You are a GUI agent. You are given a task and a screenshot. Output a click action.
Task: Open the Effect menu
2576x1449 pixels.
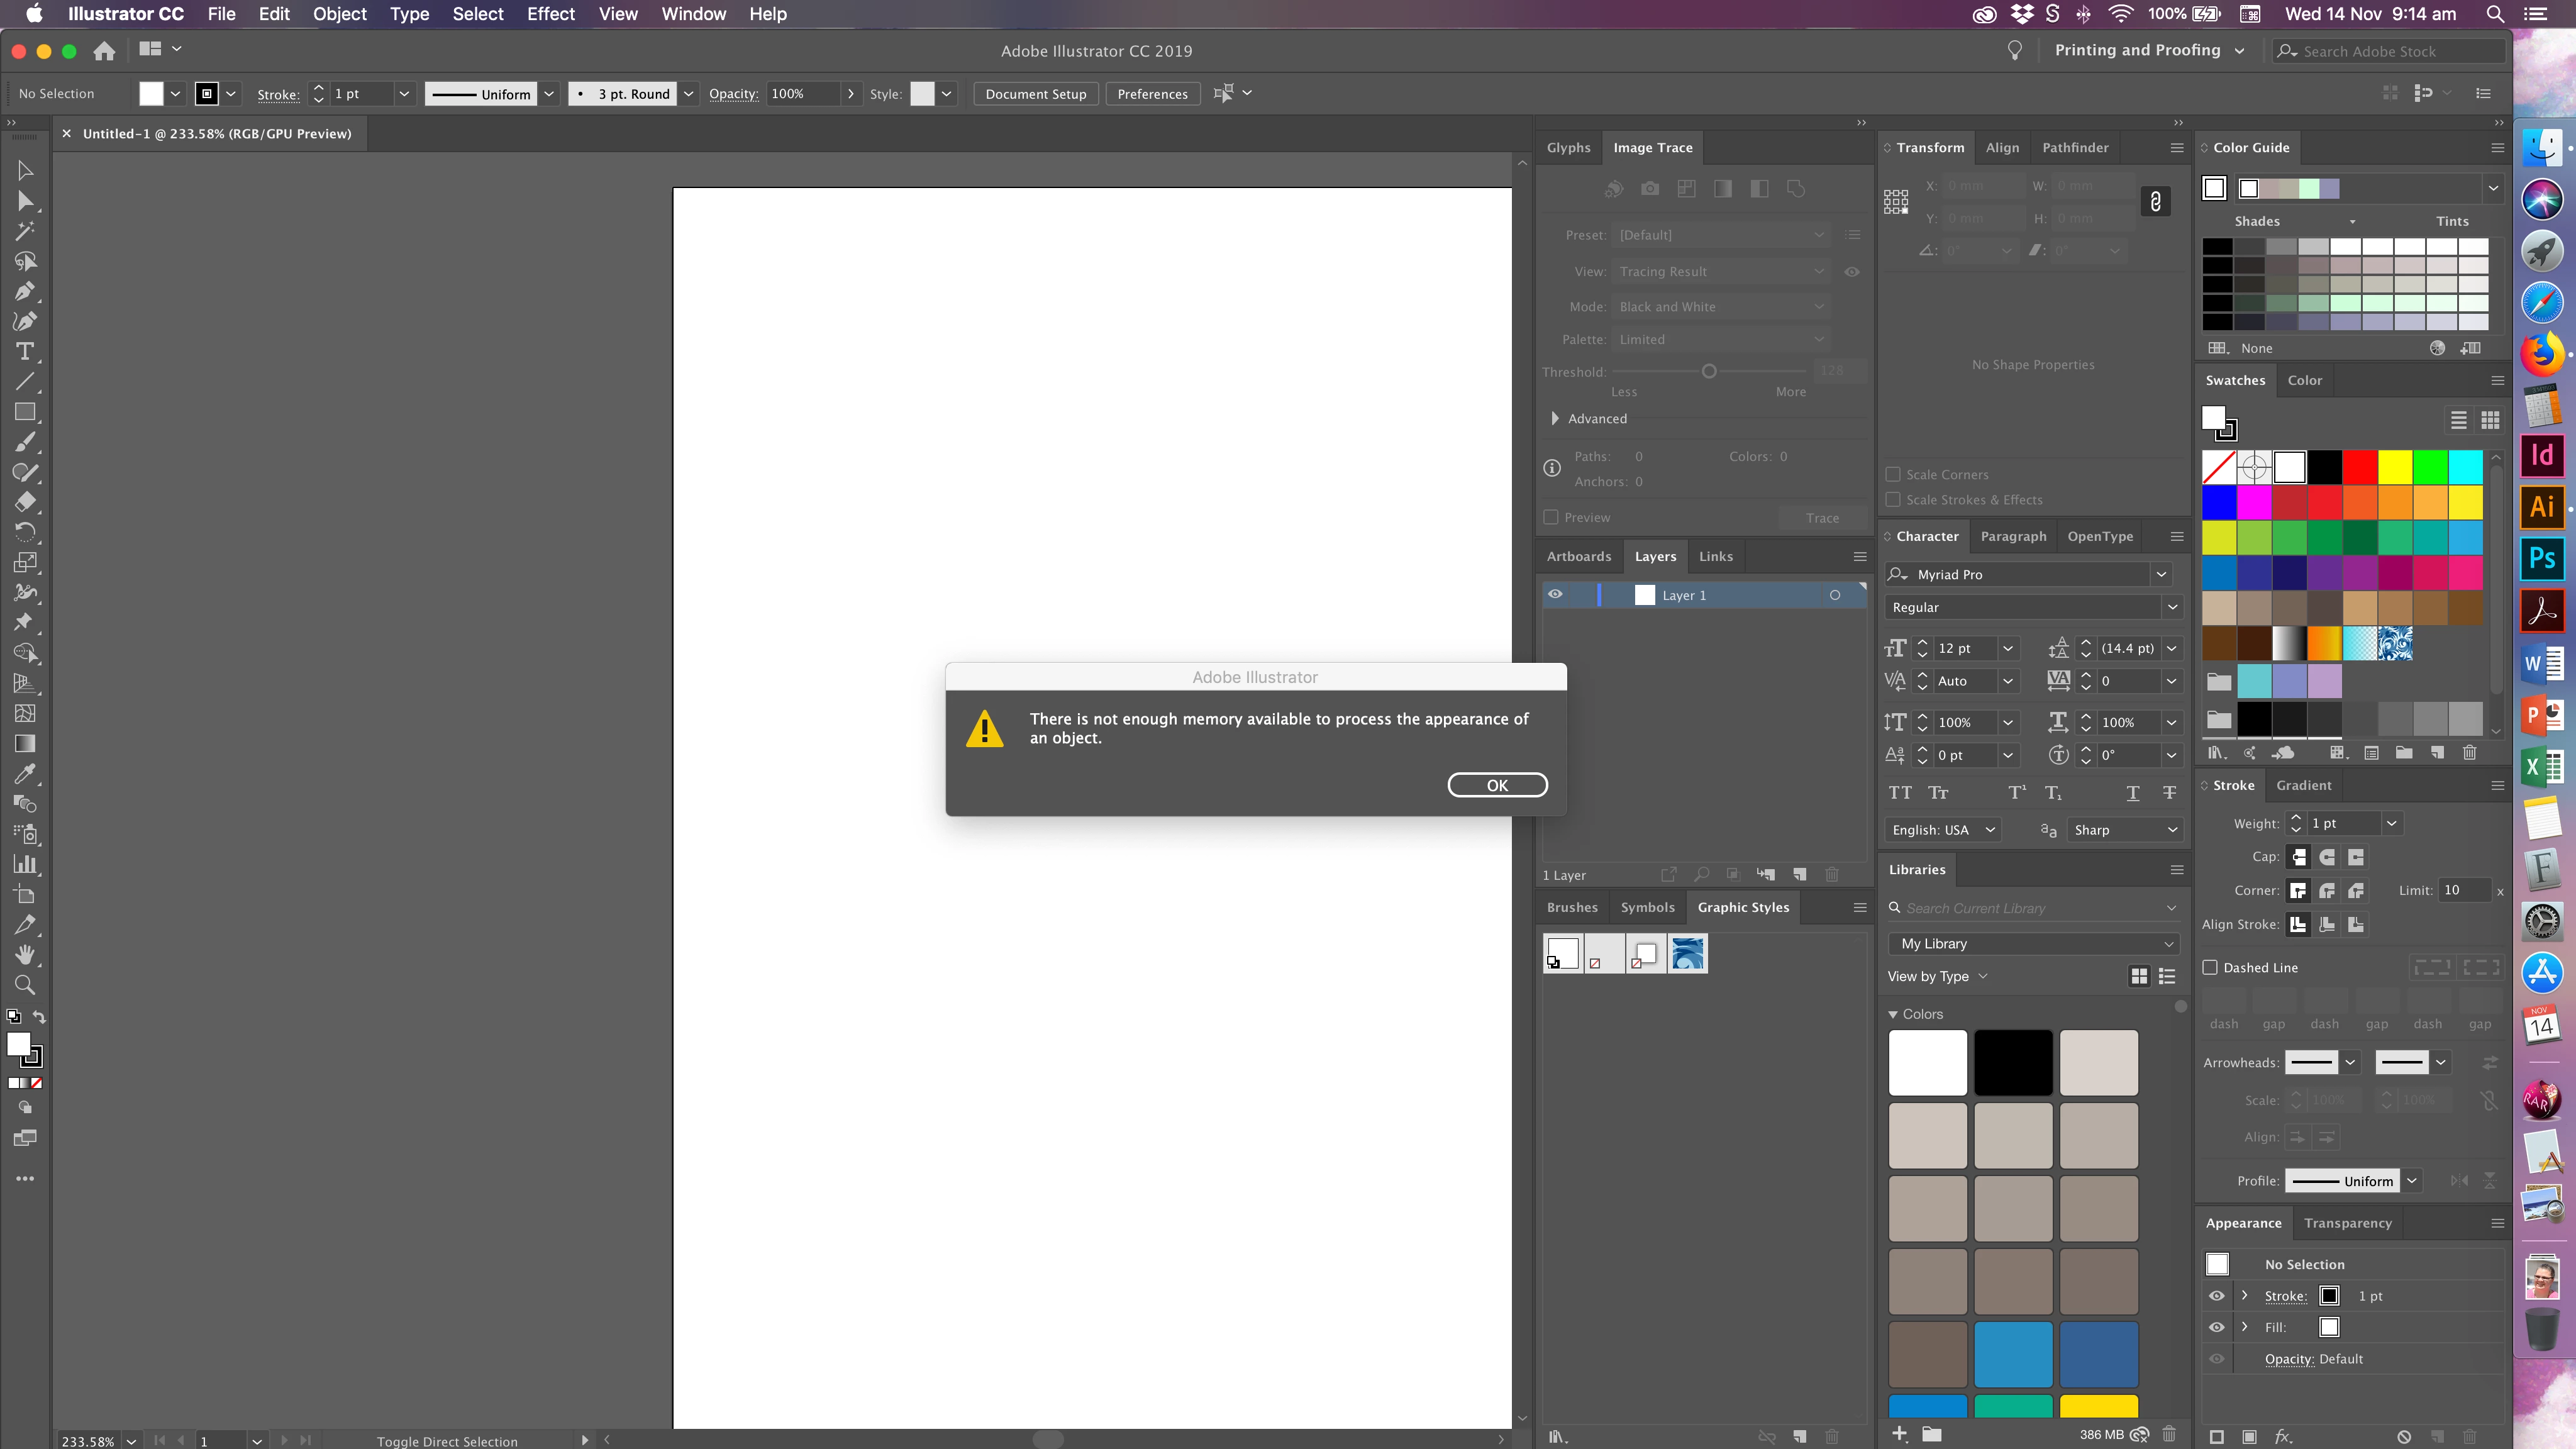tap(550, 14)
